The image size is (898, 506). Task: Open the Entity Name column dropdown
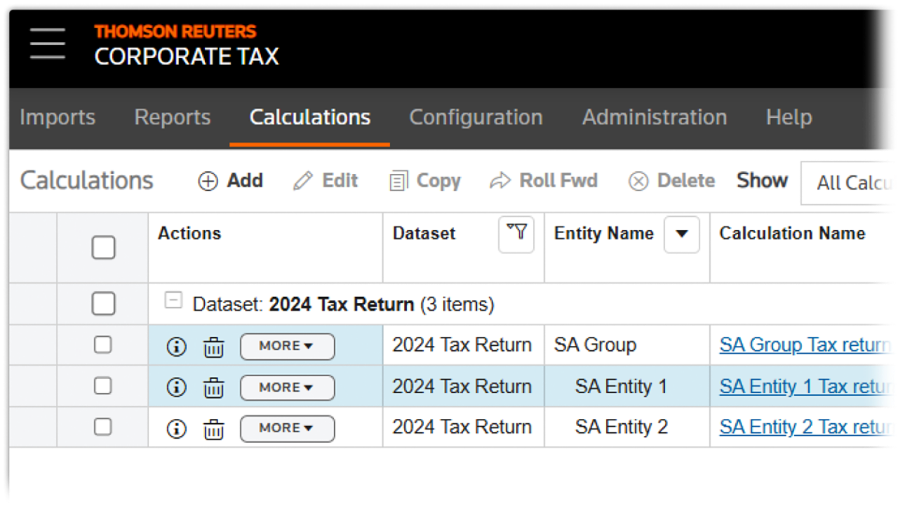(x=681, y=234)
